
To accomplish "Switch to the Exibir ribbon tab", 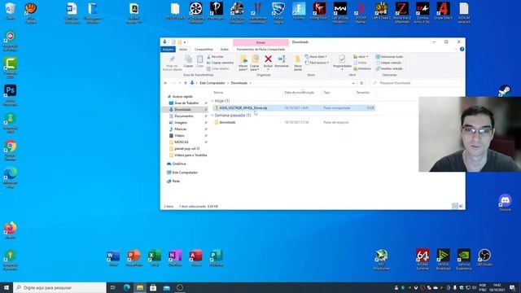I will click(x=225, y=49).
